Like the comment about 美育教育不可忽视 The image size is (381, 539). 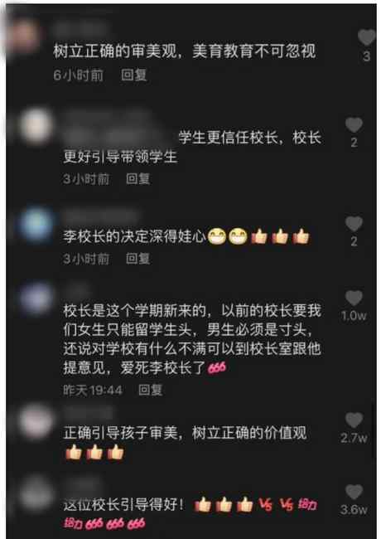click(366, 37)
